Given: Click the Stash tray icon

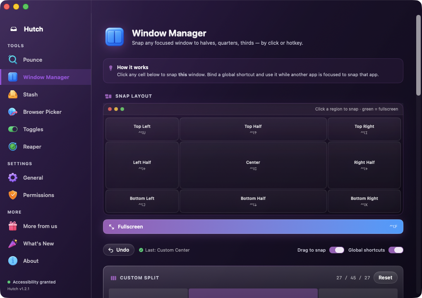Looking at the screenshot, I should pos(13,94).
